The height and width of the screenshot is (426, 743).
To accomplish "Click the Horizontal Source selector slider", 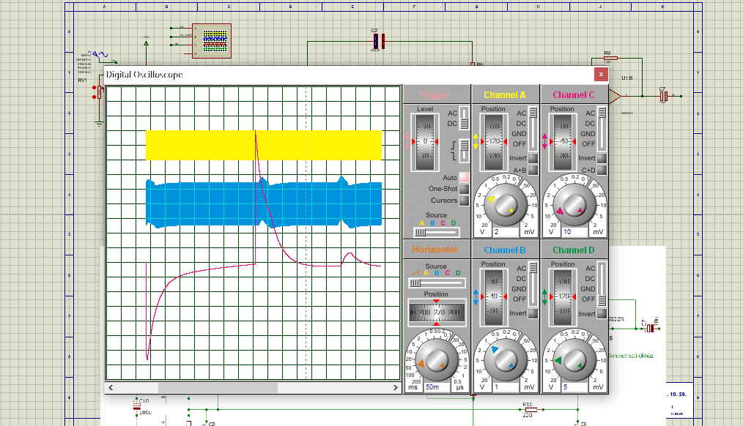I will tap(436, 283).
